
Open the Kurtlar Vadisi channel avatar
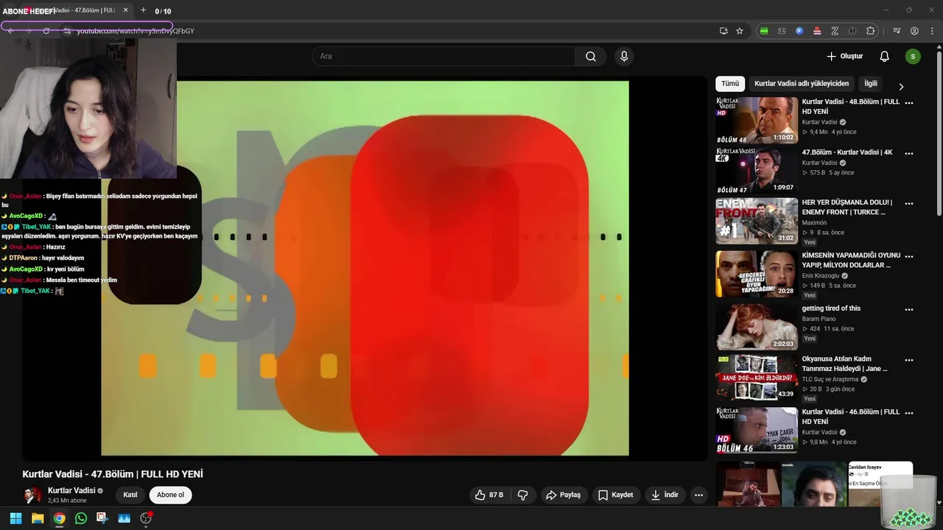pyautogui.click(x=32, y=495)
